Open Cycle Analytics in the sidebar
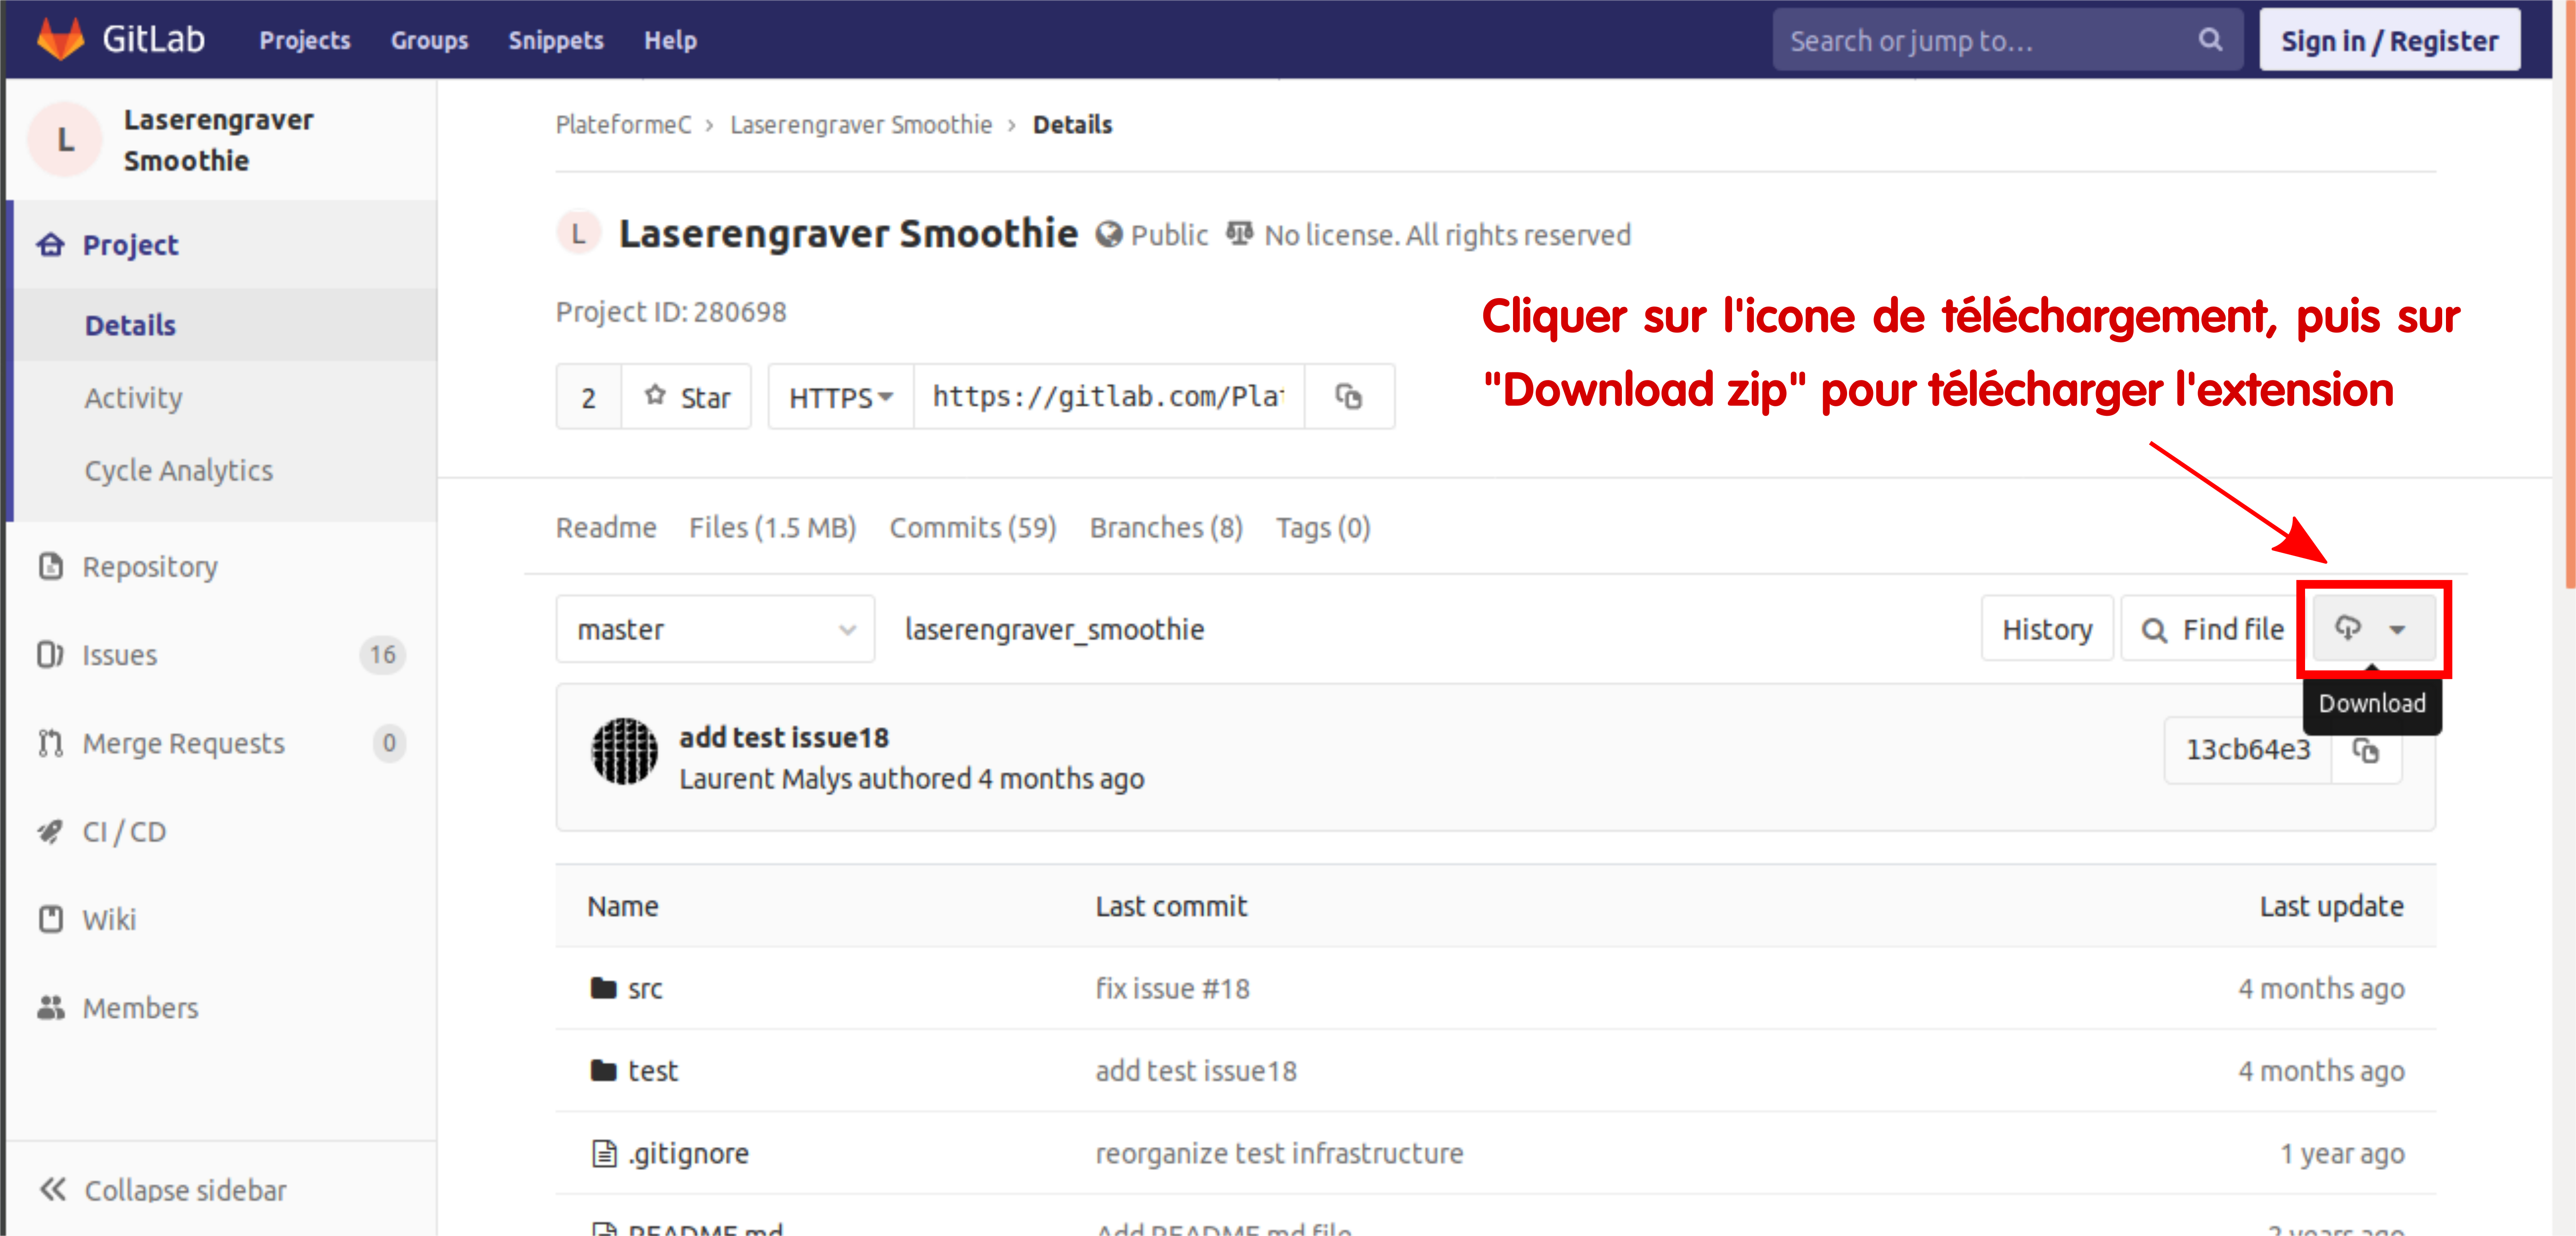The image size is (2576, 1236). pos(179,470)
